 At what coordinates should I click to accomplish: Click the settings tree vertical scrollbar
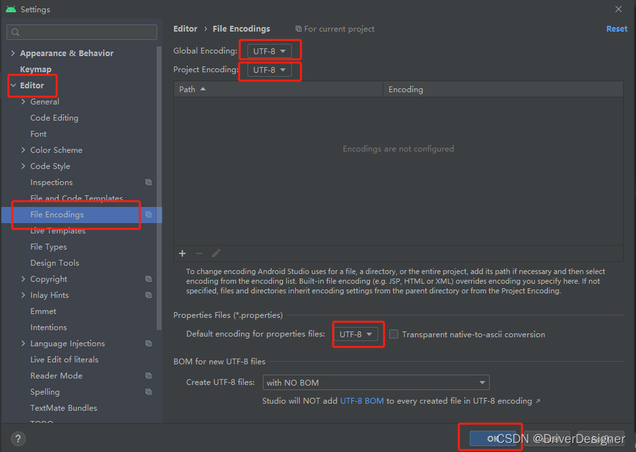[159, 189]
